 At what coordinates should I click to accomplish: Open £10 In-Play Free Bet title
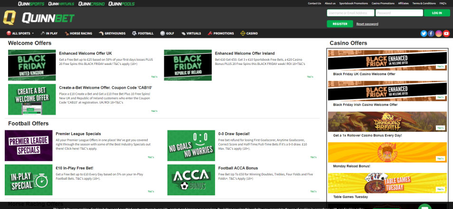point(75,168)
